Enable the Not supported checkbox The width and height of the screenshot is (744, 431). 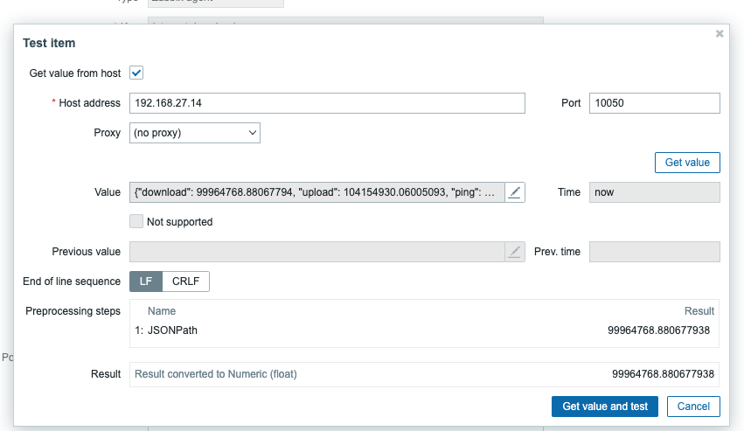coord(136,222)
